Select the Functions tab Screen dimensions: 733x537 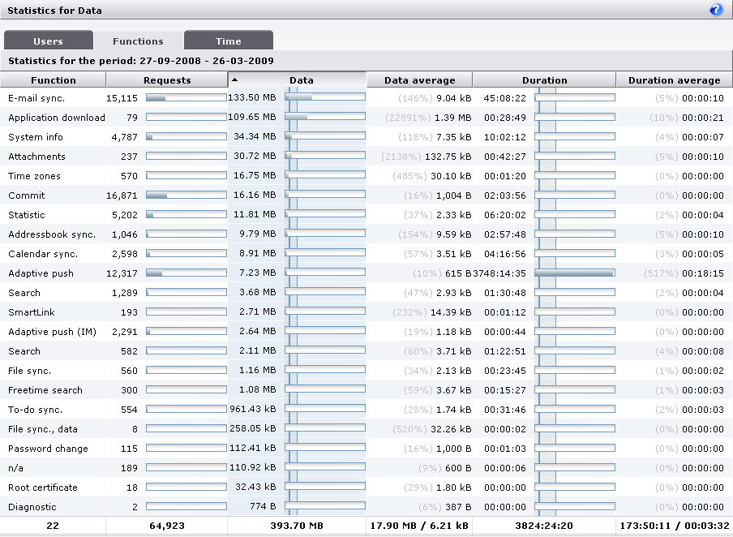tap(138, 41)
